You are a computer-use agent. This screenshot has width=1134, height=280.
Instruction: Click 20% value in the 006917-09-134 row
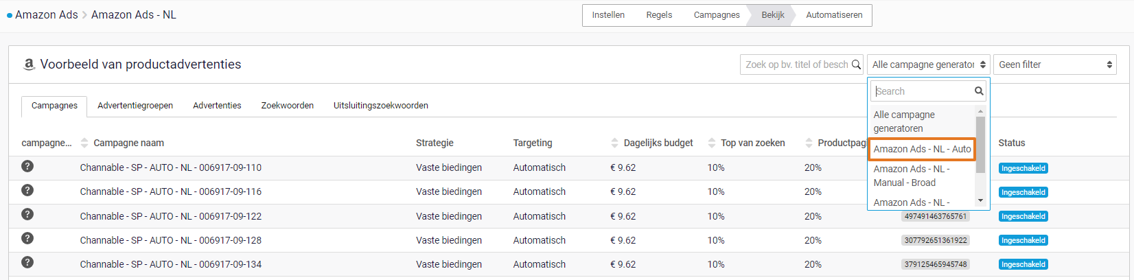(x=813, y=264)
